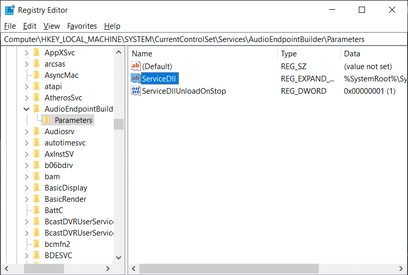
Task: Click the atapi folder icon
Action: point(37,87)
